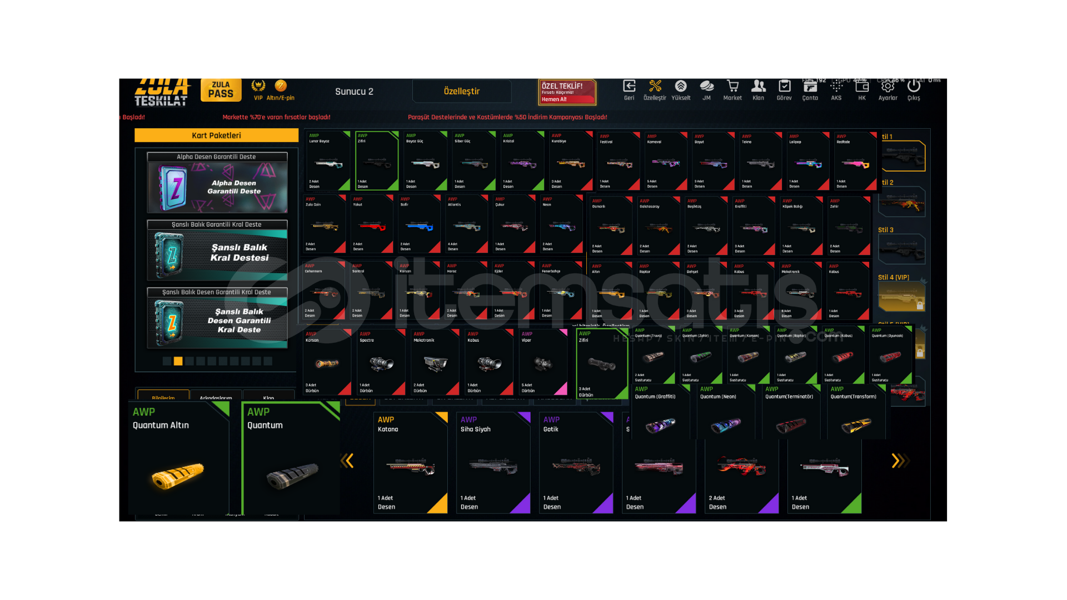Select AWP Spectre scope card
The width and height of the screenshot is (1067, 600).
tap(381, 362)
